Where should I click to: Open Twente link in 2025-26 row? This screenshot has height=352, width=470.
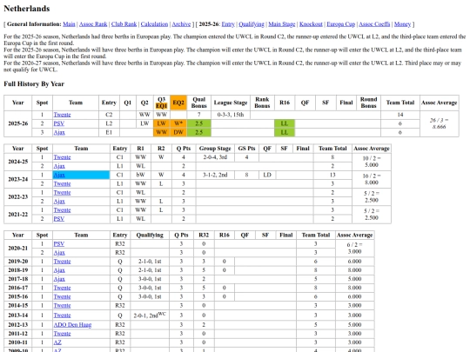coord(62,115)
